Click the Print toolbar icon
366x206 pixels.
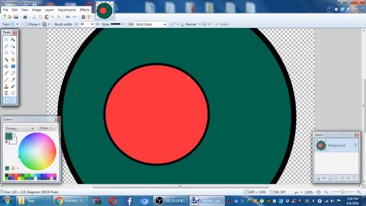tap(25, 17)
